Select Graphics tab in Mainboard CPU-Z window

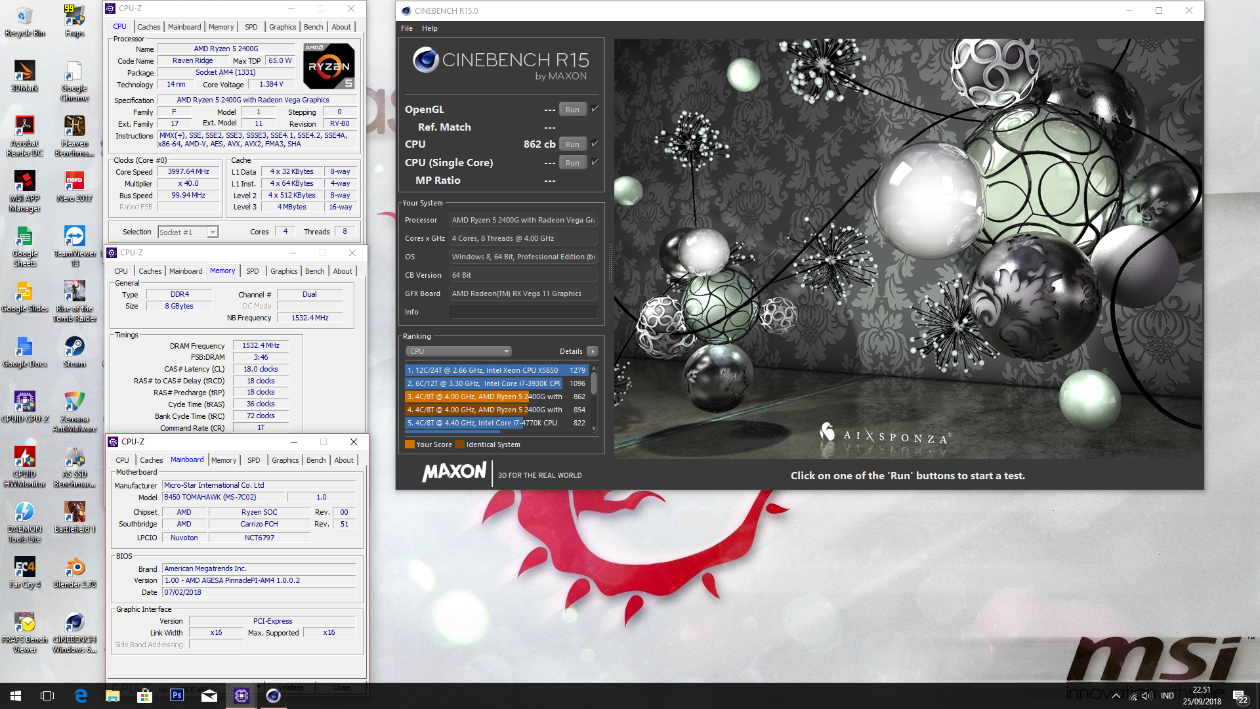coord(285,460)
